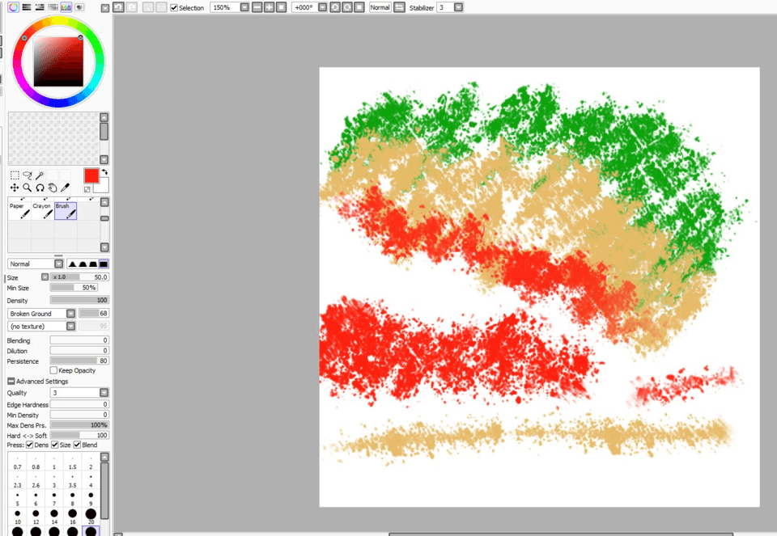
Task: Toggle the Dens pressure checkbox
Action: click(x=30, y=445)
